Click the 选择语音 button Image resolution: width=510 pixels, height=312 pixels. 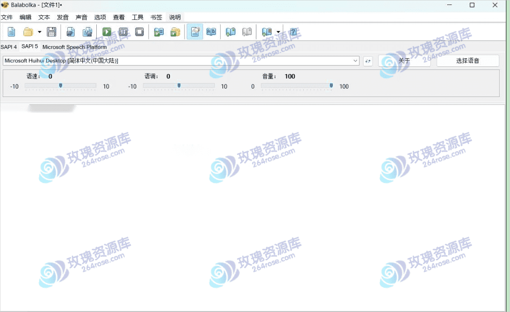pyautogui.click(x=467, y=61)
